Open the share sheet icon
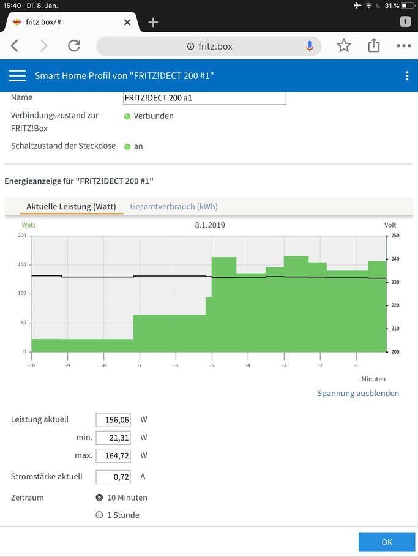418x557 pixels. 373,45
